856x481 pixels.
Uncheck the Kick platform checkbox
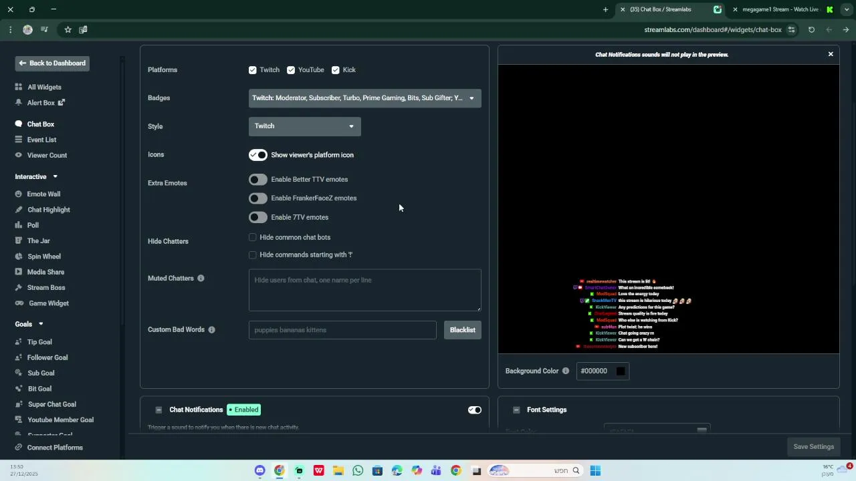(335, 70)
